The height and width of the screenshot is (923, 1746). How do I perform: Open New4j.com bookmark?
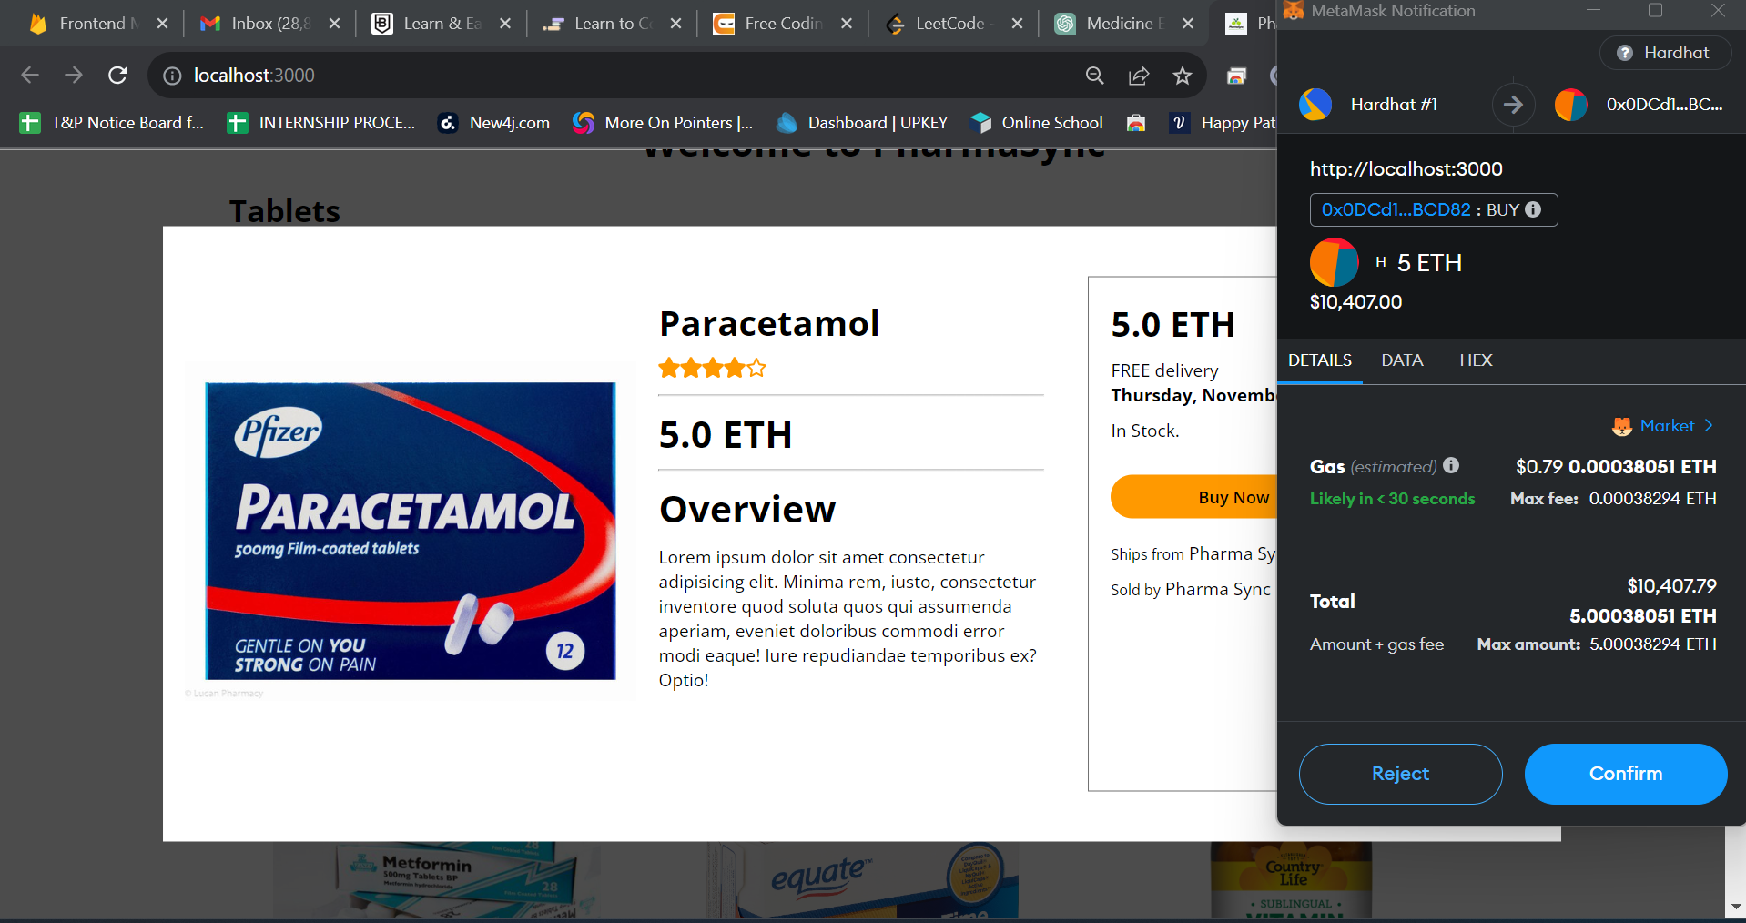[494, 123]
